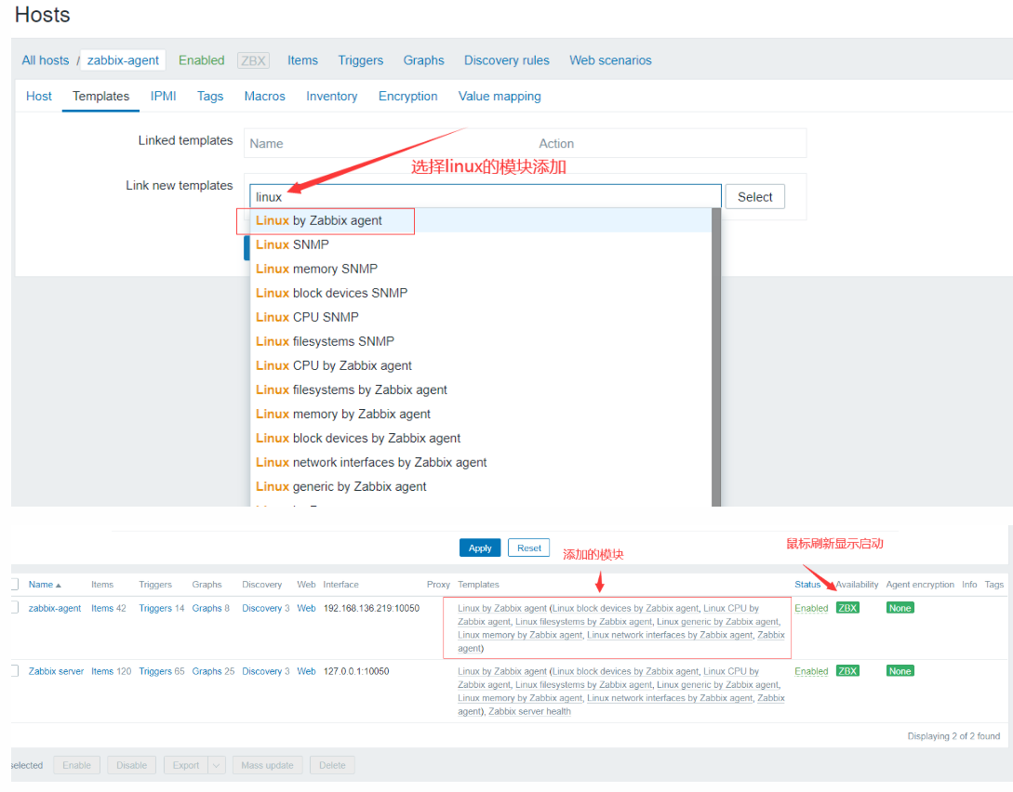Screen dimensions: 1013x792
Task: Toggle Enabled status of zabbix-agent row
Action: pos(811,608)
